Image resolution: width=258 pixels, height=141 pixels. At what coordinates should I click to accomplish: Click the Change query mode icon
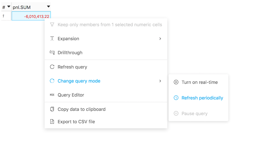click(x=52, y=81)
